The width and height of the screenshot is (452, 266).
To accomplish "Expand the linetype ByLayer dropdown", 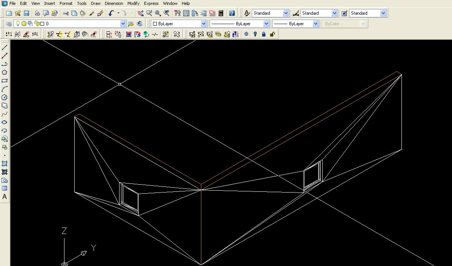I will point(266,23).
